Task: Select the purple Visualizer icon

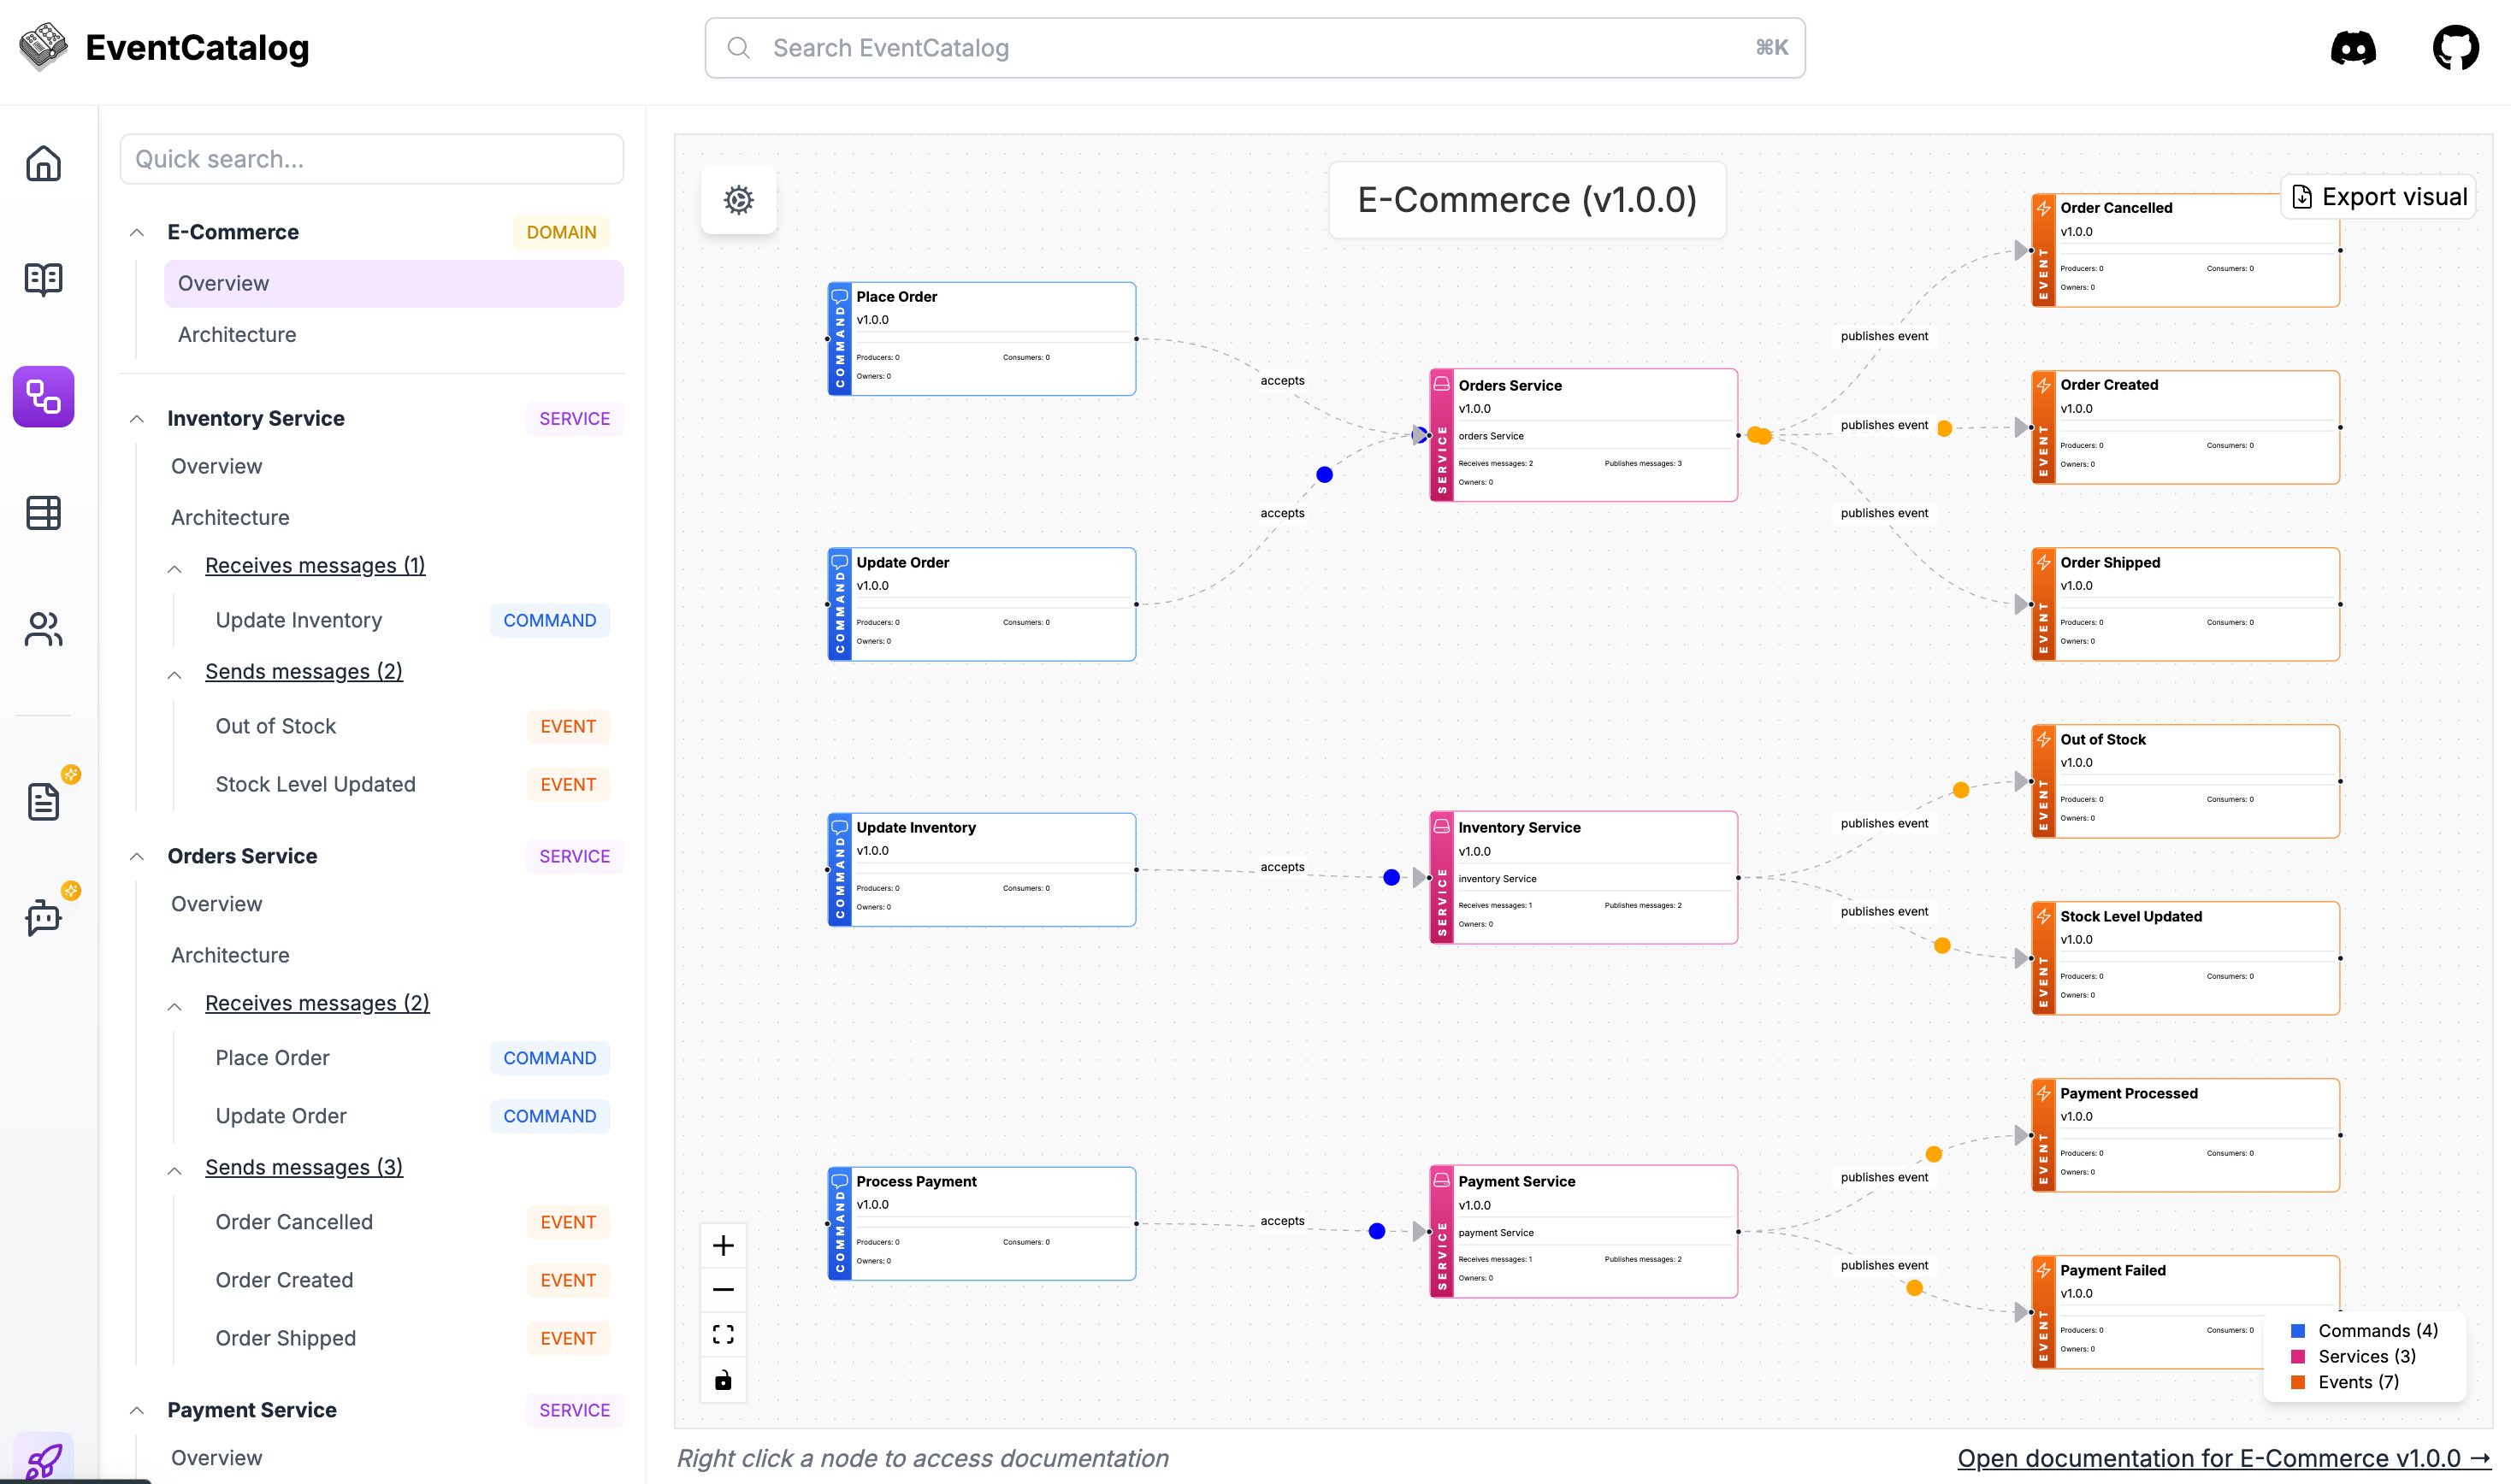Action: (x=43, y=396)
